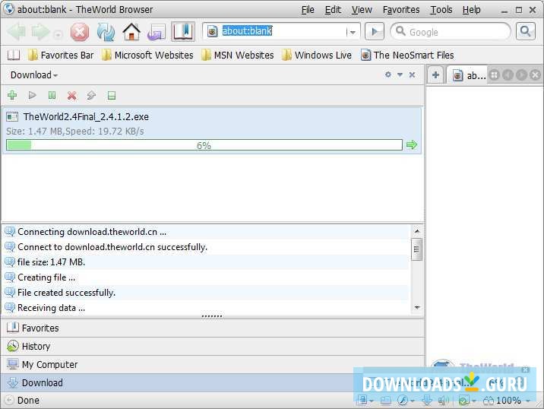Refresh the page with the blue arrows icon
Screen dimensions: 544x409
tap(106, 32)
